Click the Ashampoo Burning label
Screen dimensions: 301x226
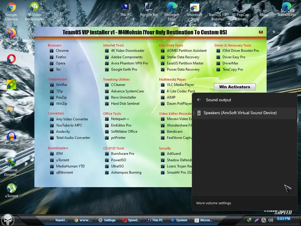(126, 172)
